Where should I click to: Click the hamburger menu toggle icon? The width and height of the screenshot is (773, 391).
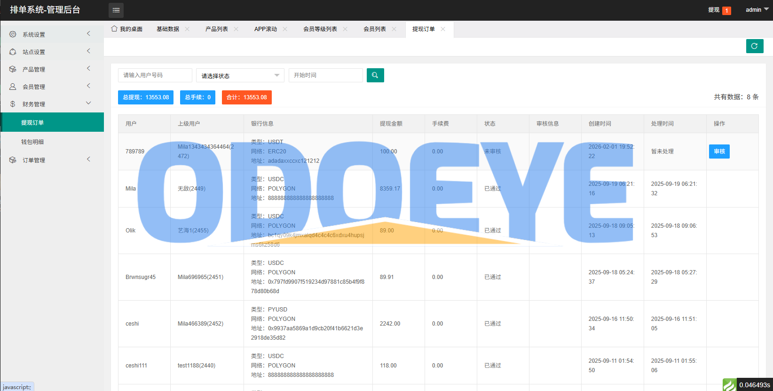click(116, 10)
